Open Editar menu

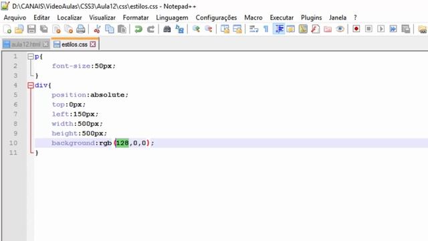click(x=41, y=17)
